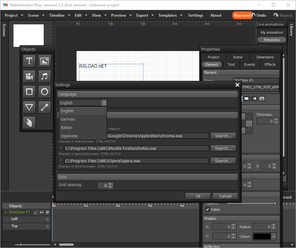The image size is (296, 248).
Task: Choose German from the language list
Action: [68, 119]
